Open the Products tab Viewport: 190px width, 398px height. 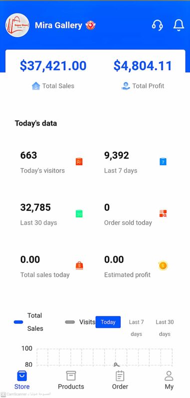71,380
